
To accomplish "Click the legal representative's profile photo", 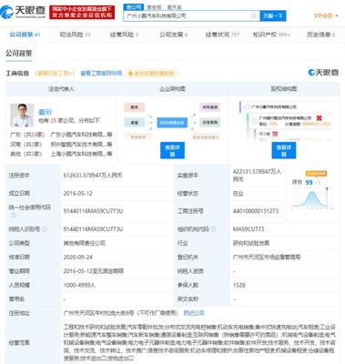I will 22,116.
